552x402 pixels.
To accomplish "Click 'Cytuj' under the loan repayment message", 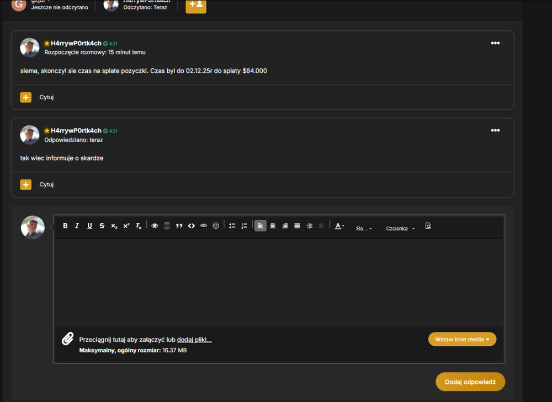I will tap(46, 97).
